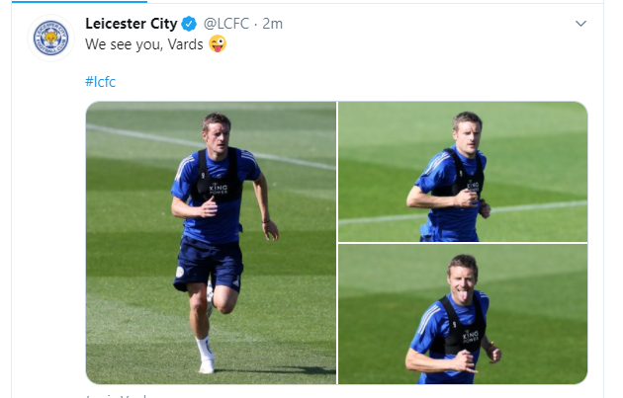The image size is (623, 398).
Task: Open the Leicester City crest avatar
Action: point(50,39)
